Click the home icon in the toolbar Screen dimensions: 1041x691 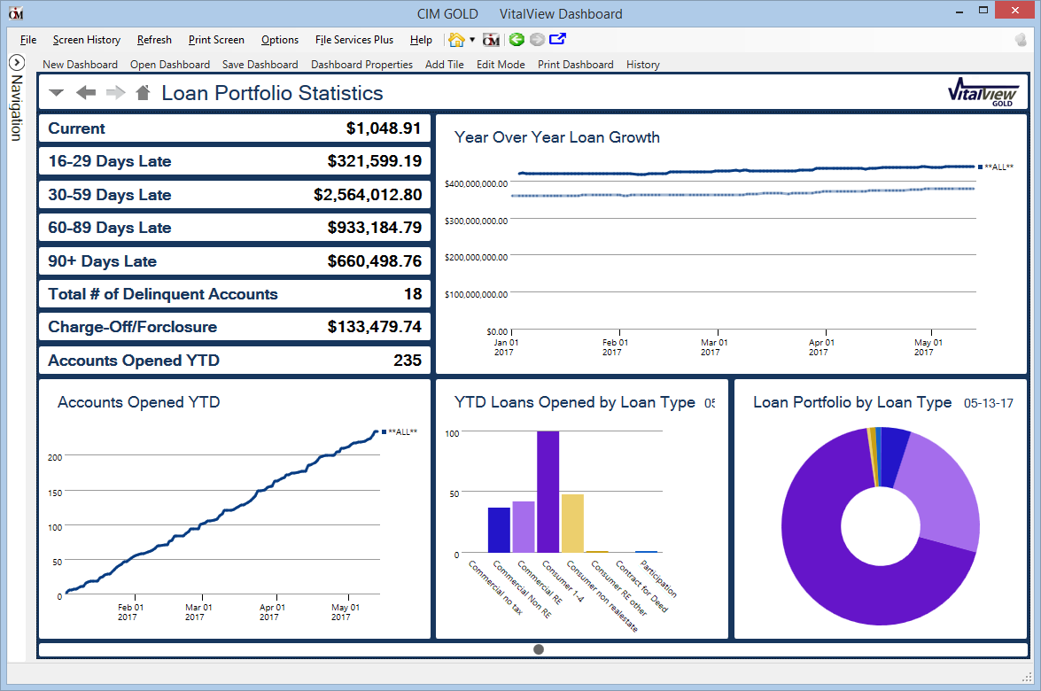(x=456, y=40)
